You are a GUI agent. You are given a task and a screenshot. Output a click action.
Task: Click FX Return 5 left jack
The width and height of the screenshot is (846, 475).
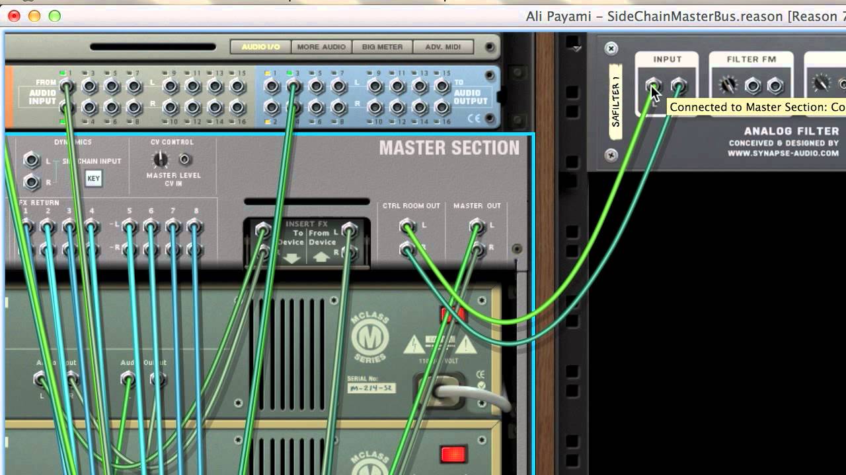(130, 227)
